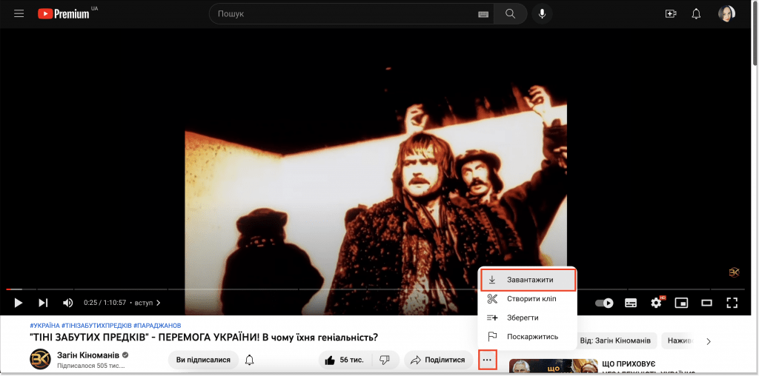The width and height of the screenshot is (759, 376).
Task: Like the video (56 тис.)
Action: (345, 360)
